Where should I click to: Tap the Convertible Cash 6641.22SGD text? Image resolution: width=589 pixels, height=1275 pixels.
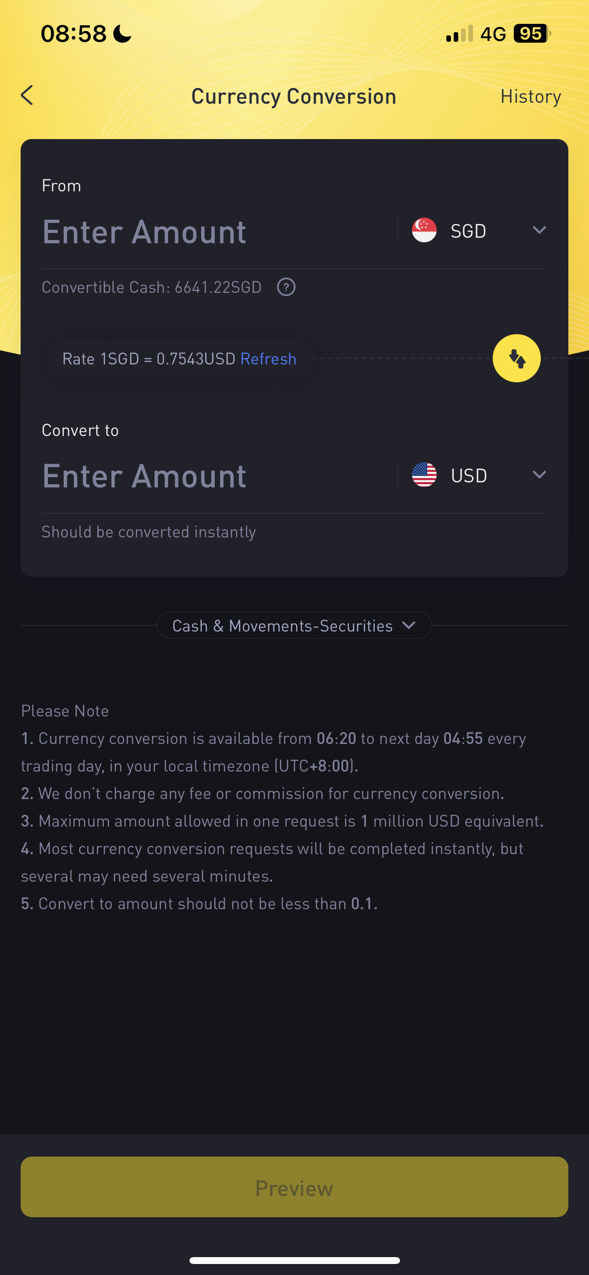pos(151,288)
